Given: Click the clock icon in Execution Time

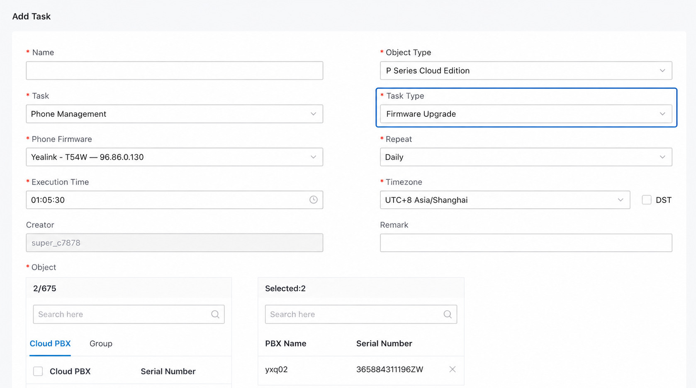Looking at the screenshot, I should 313,200.
